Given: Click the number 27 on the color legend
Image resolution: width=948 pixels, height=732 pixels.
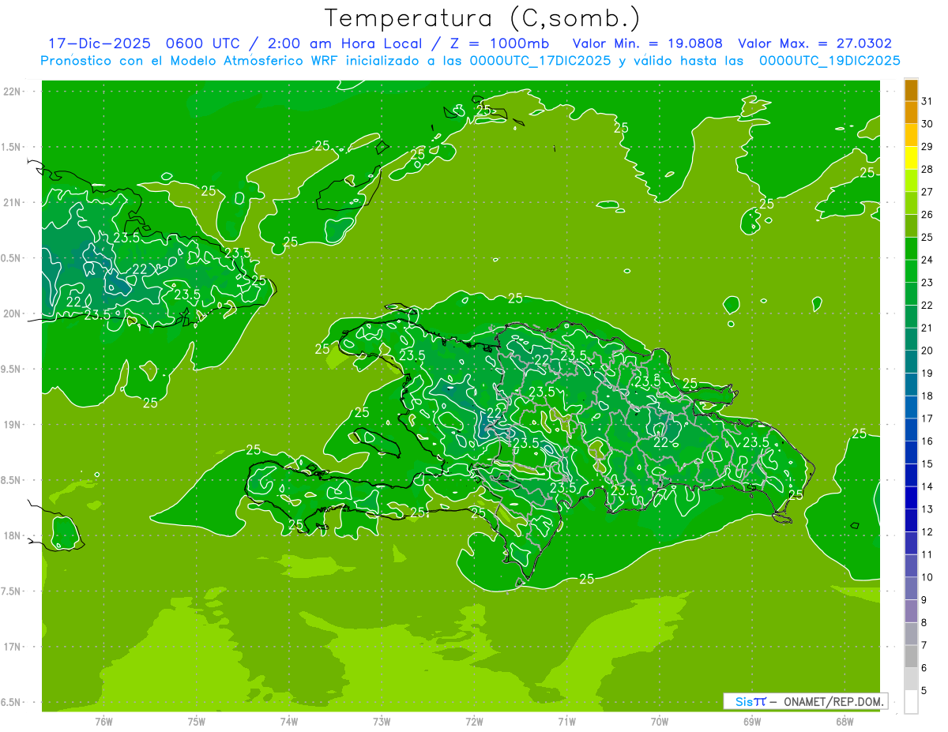Looking at the screenshot, I should 927,192.
